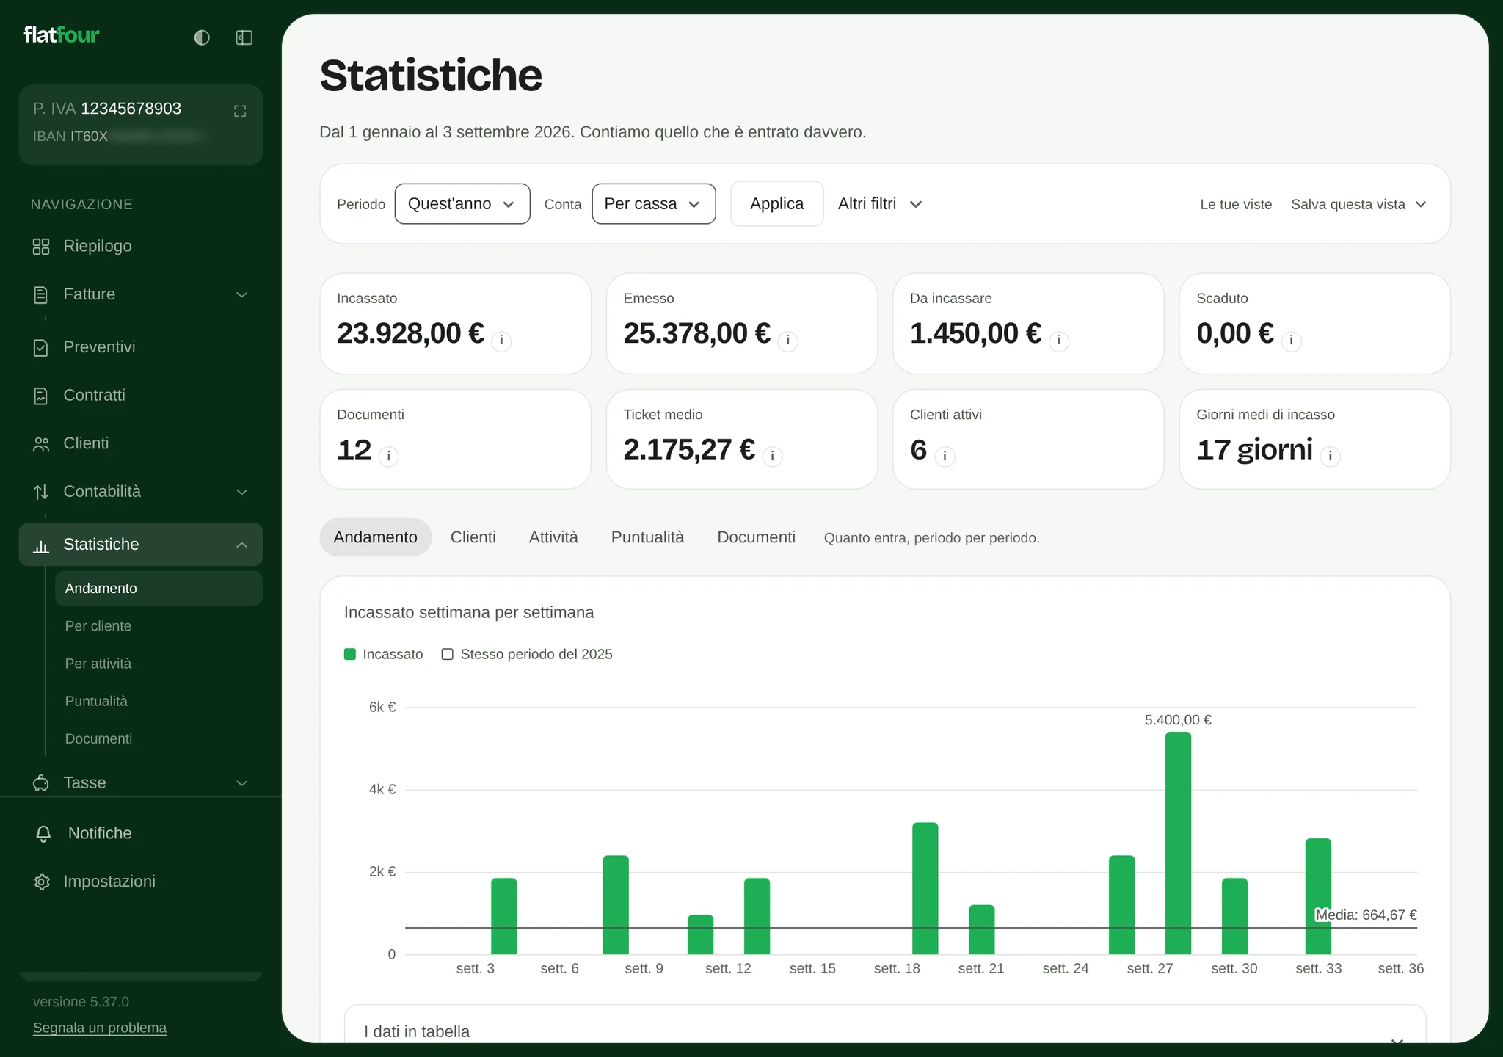Open info icon for Ticket medio
This screenshot has height=1057, width=1503.
coord(772,457)
